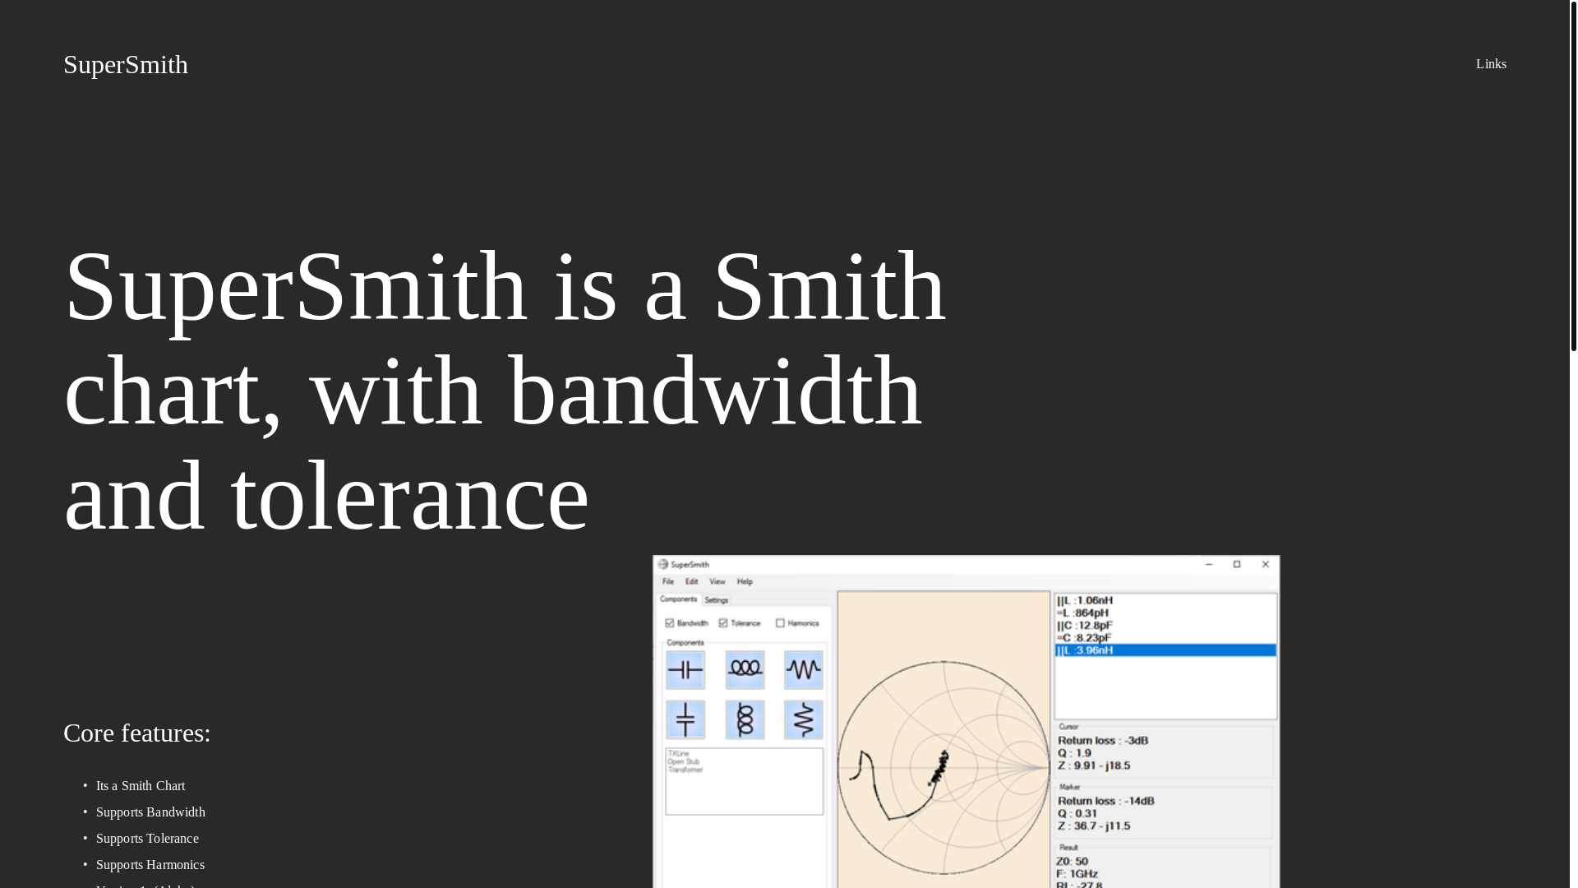Image resolution: width=1578 pixels, height=888 pixels.
Task: Click the series resistor zigzag icon
Action: point(803,670)
